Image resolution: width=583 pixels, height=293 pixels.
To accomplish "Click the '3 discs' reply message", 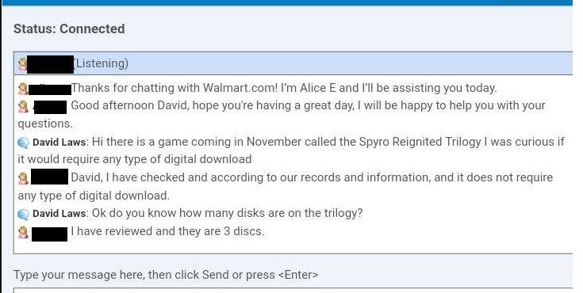I will 167,231.
